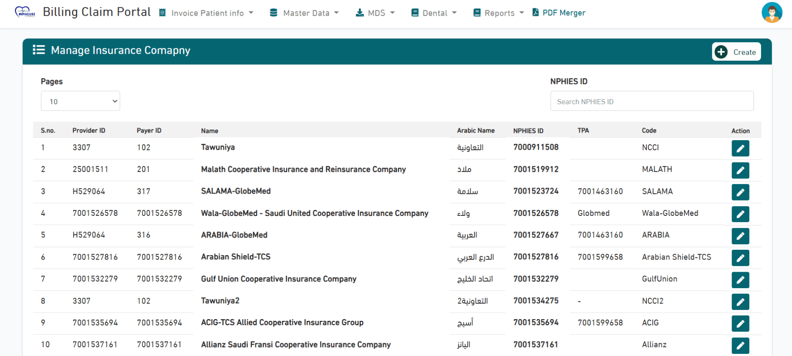
Task: Edit the SALAMA-GlobeMed row
Action: tap(740, 192)
